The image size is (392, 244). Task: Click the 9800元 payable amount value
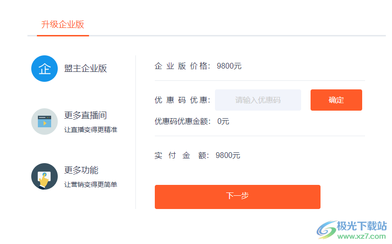click(228, 156)
